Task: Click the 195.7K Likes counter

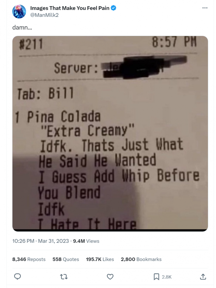Action: (100, 259)
